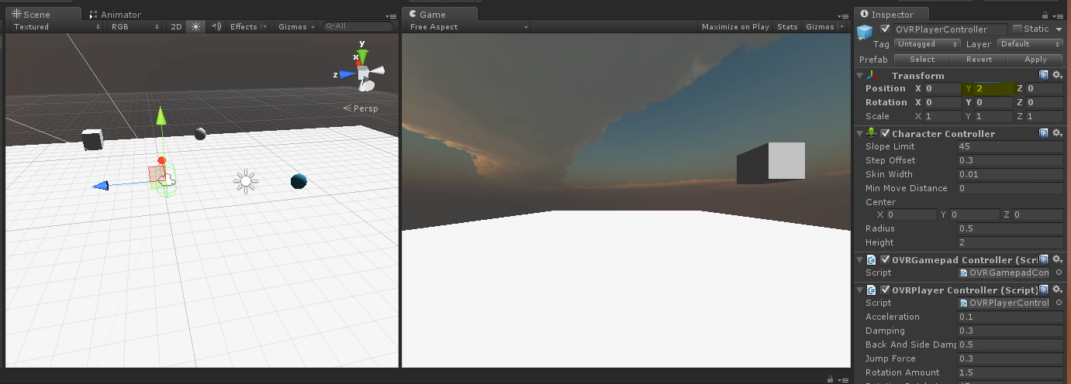Open Scene panel options menu icon
The height and width of the screenshot is (384, 1071).
pos(391,15)
